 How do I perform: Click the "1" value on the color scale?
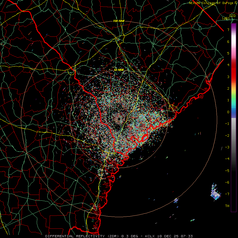click(x=228, y=100)
